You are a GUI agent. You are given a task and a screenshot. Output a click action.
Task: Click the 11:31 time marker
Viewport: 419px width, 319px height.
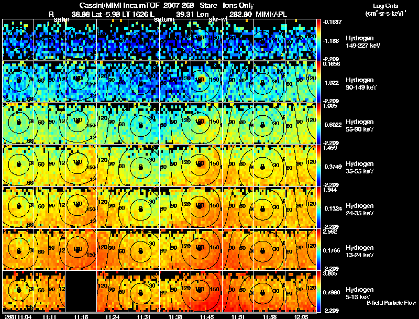(x=144, y=316)
